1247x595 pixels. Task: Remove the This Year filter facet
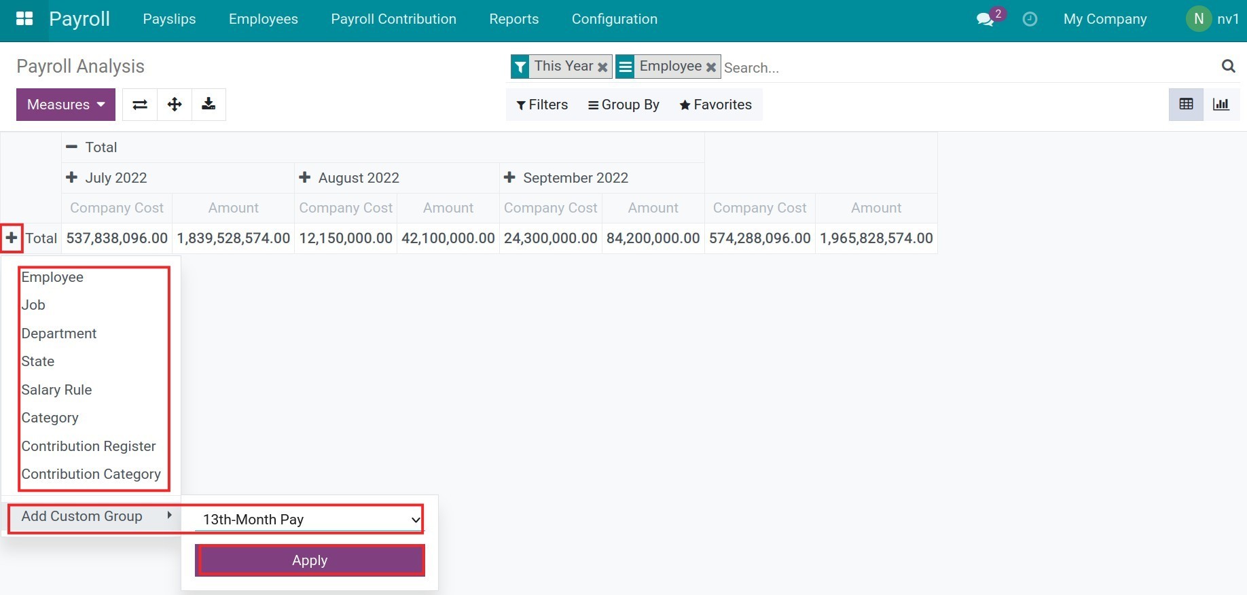pos(602,67)
